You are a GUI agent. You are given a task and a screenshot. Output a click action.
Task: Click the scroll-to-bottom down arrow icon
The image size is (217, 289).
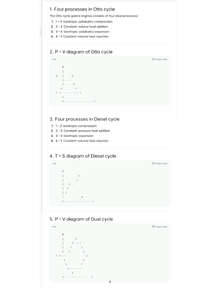110,281
